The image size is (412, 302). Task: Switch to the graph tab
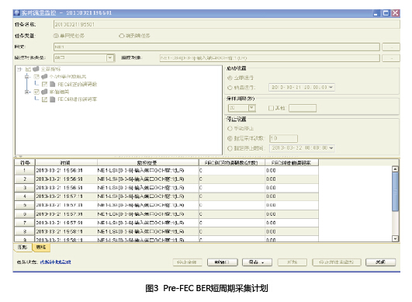(23, 248)
